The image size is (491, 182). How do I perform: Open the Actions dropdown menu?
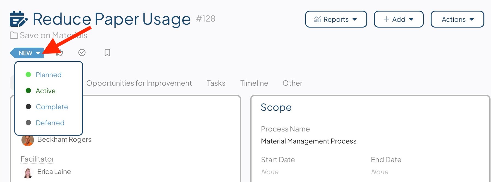pos(457,19)
